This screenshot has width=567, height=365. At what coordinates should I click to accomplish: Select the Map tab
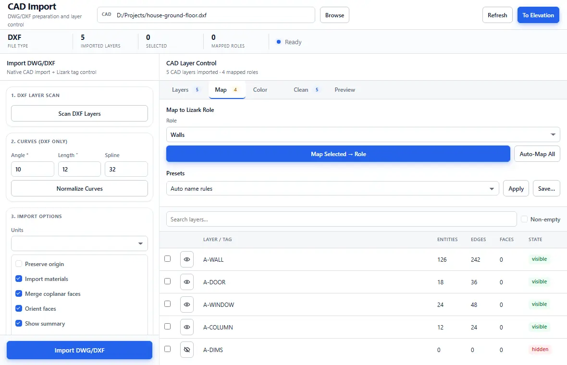coord(227,90)
